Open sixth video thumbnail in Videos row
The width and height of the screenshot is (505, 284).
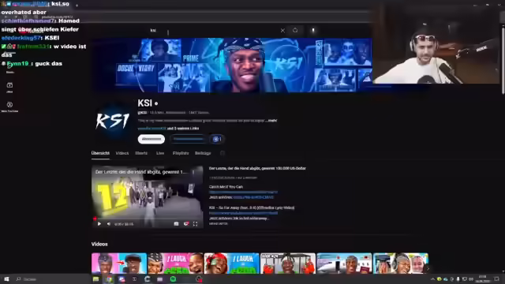click(401, 263)
